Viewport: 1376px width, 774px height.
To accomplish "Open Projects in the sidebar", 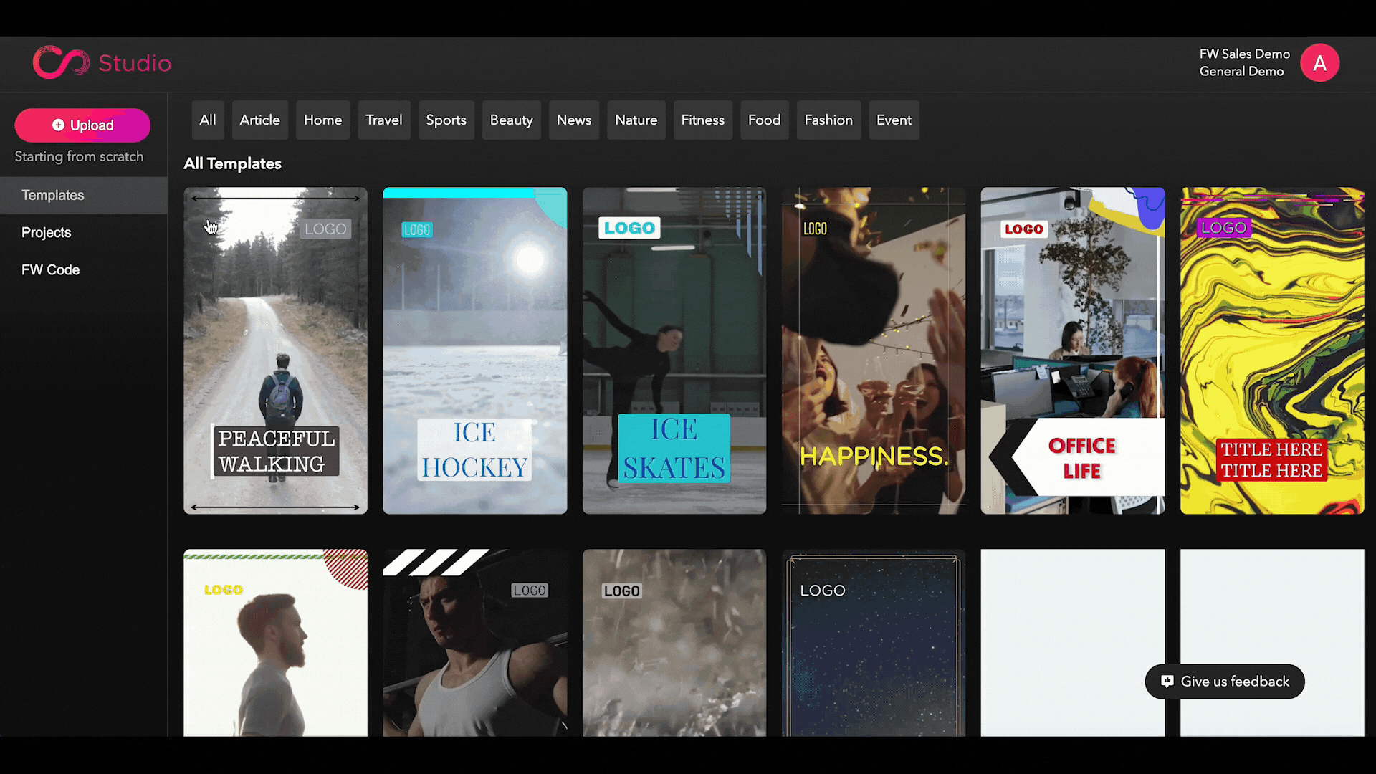I will [47, 232].
